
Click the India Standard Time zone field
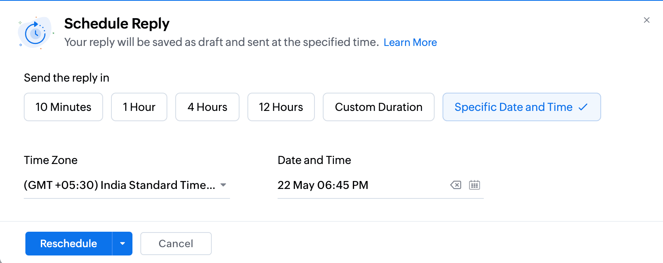[127, 185]
